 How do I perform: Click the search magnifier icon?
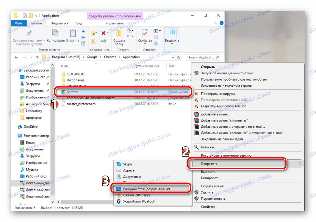click(217, 57)
